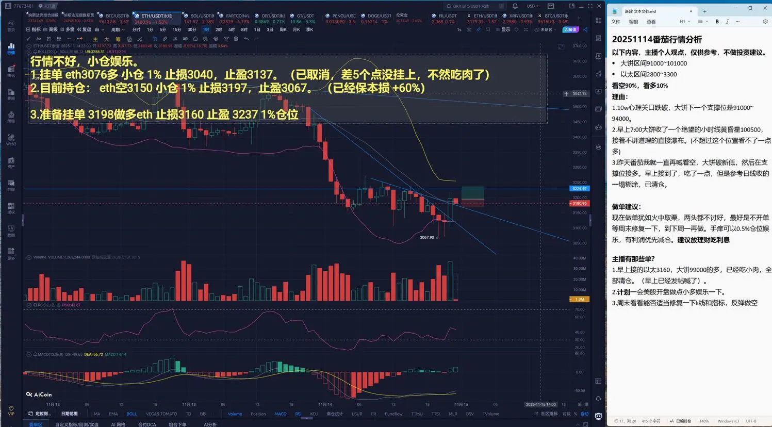The width and height of the screenshot is (772, 427).
Task: Click the lock drawings icon
Action: [195, 39]
